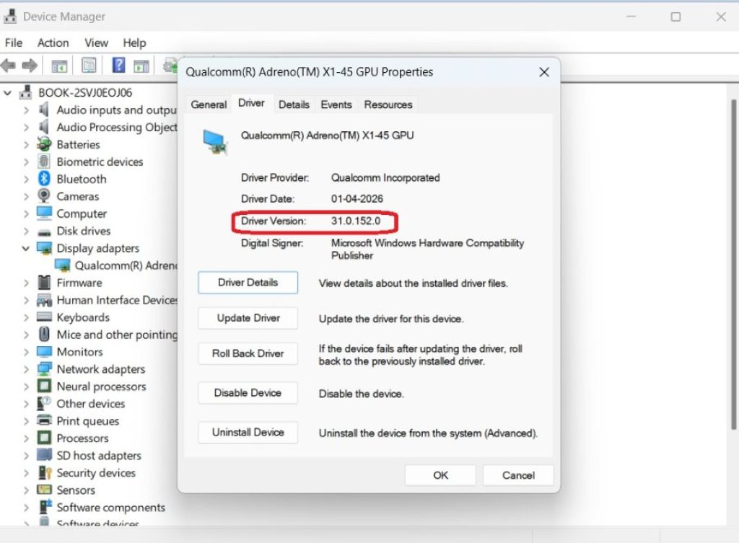Viewport: 739px width, 543px height.
Task: Click the Update Driver button
Action: click(x=248, y=318)
